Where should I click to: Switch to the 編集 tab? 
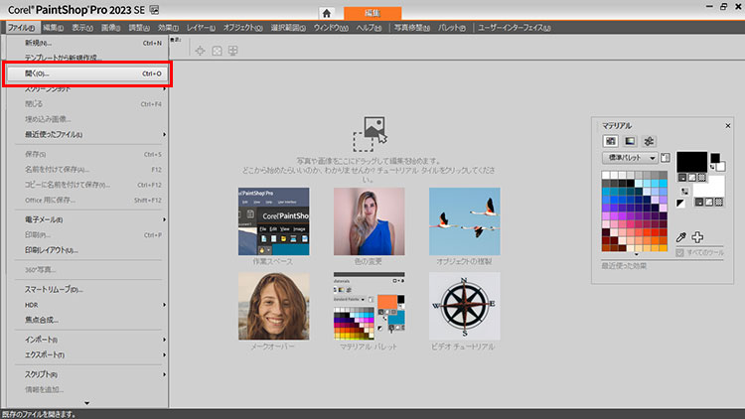pyautogui.click(x=373, y=12)
